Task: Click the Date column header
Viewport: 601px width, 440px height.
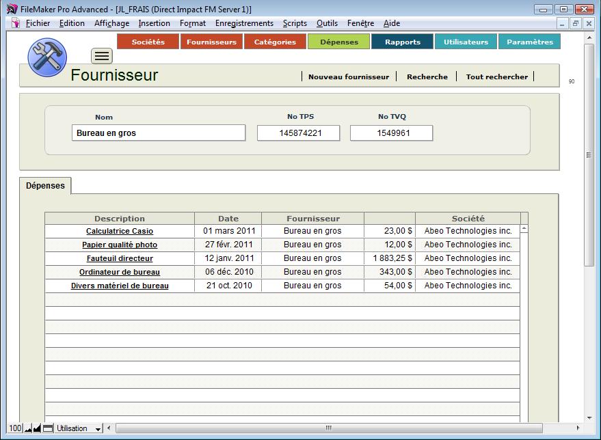Action: click(228, 218)
